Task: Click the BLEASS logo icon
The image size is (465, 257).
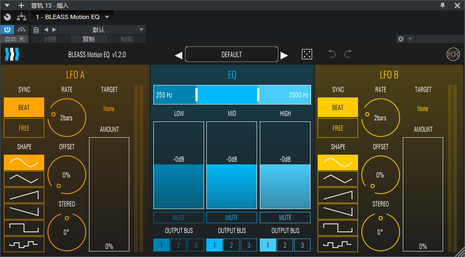Action: tap(12, 54)
